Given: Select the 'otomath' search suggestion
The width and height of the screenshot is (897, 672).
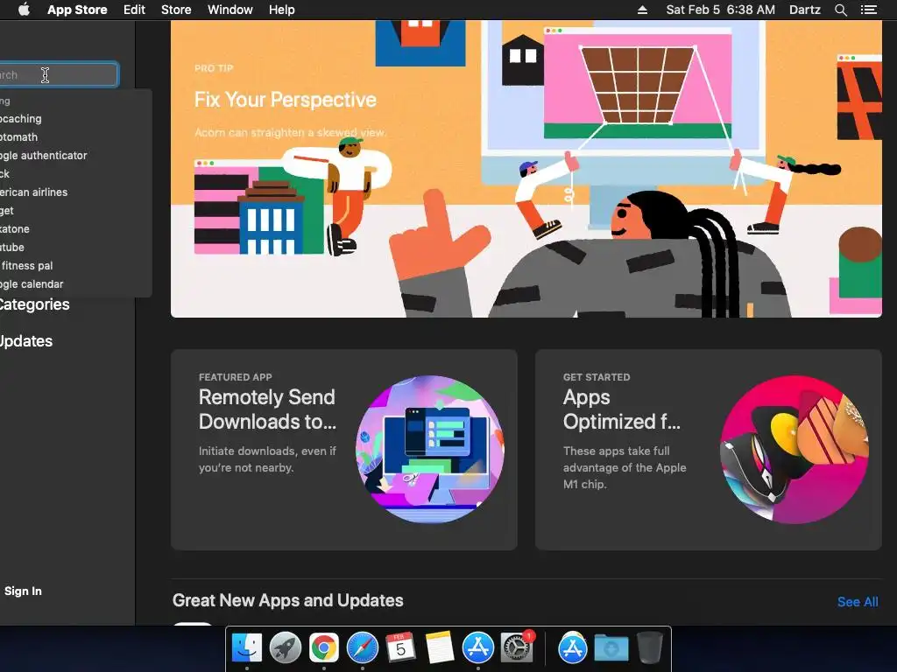Looking at the screenshot, I should coord(76,137).
